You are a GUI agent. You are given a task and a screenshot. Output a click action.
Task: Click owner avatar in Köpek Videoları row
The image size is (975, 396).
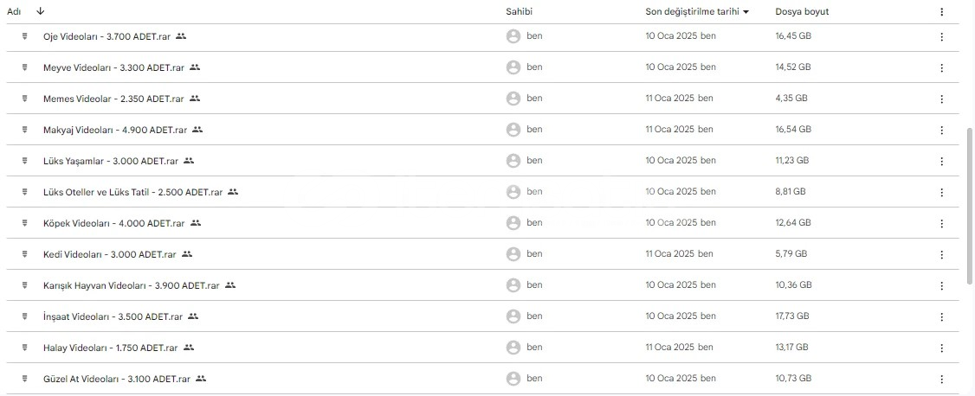point(513,223)
